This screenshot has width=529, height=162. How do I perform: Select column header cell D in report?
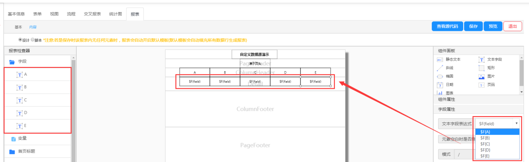(x=285, y=72)
